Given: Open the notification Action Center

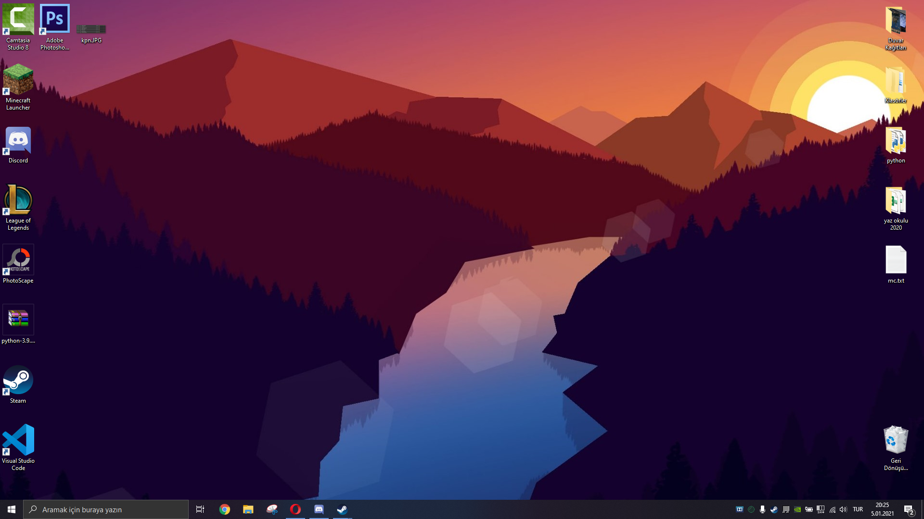Looking at the screenshot, I should pyautogui.click(x=909, y=509).
